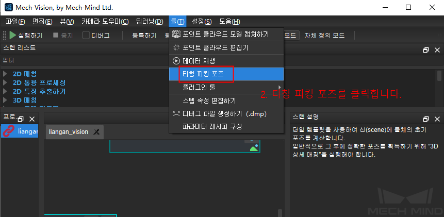Select the 2D 특징 추출하기 tree row
The image size is (444, 217).
[39, 91]
